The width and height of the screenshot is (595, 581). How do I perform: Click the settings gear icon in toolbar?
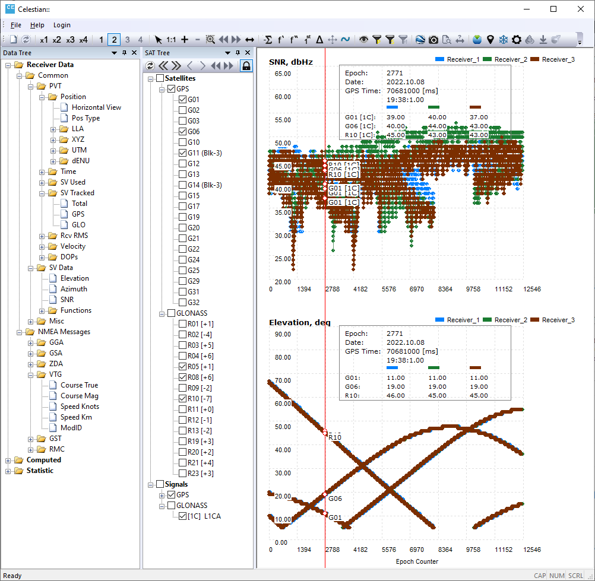(x=517, y=40)
